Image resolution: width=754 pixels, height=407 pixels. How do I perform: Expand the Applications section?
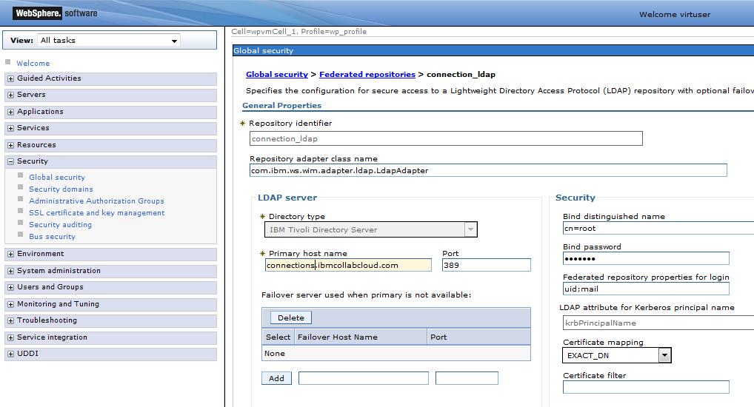[x=10, y=112]
